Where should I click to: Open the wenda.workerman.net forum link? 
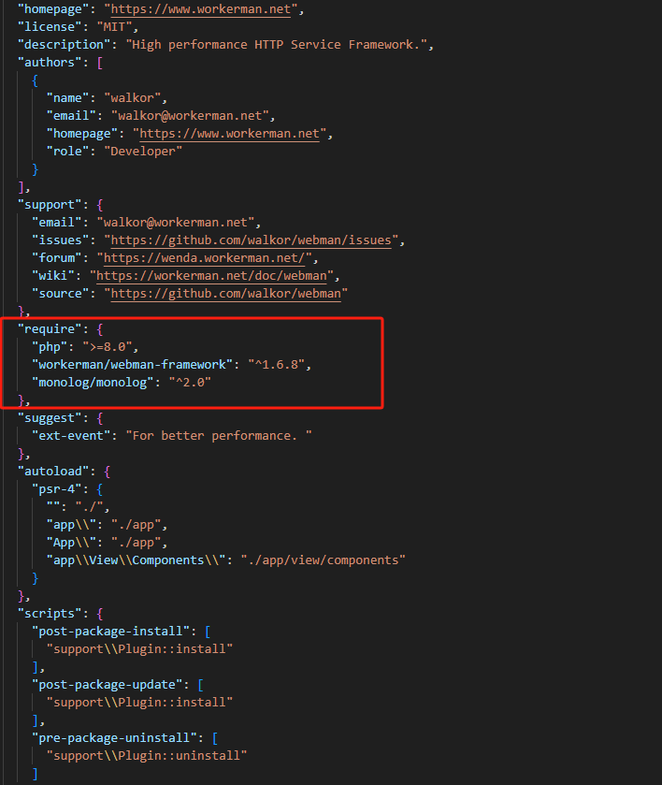tap(204, 258)
